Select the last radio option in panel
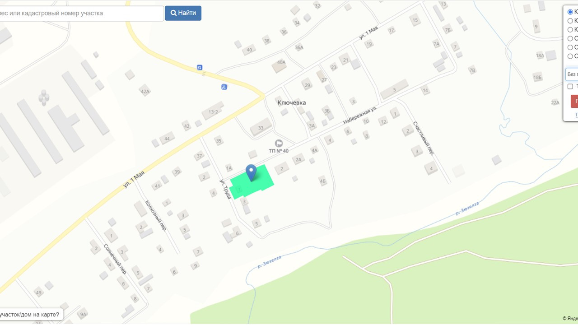The height and width of the screenshot is (325, 578). click(570, 56)
